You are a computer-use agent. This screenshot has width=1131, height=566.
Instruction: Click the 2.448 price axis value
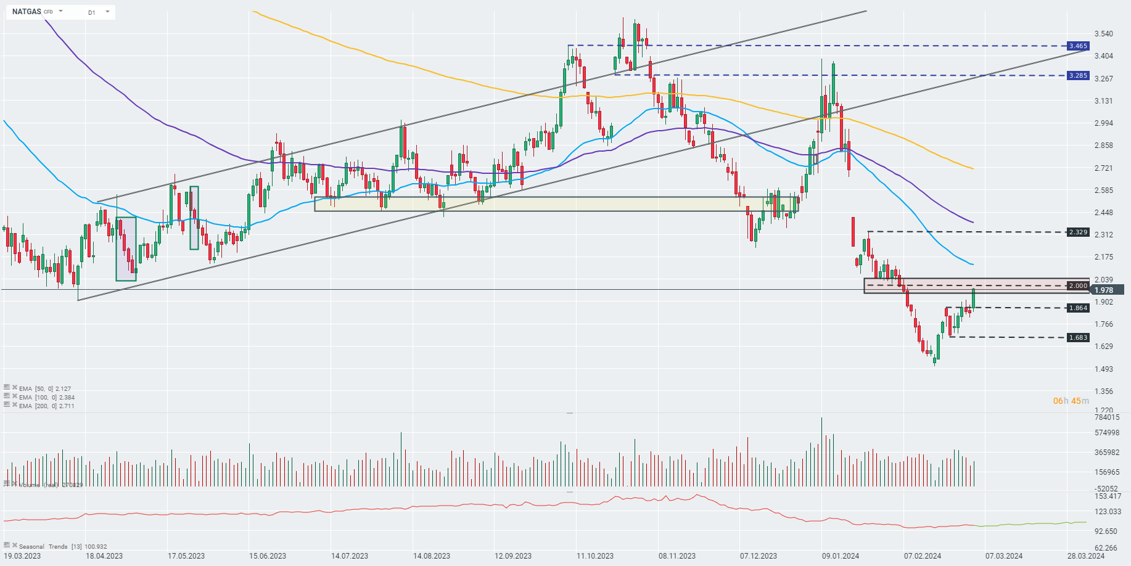(x=1104, y=213)
